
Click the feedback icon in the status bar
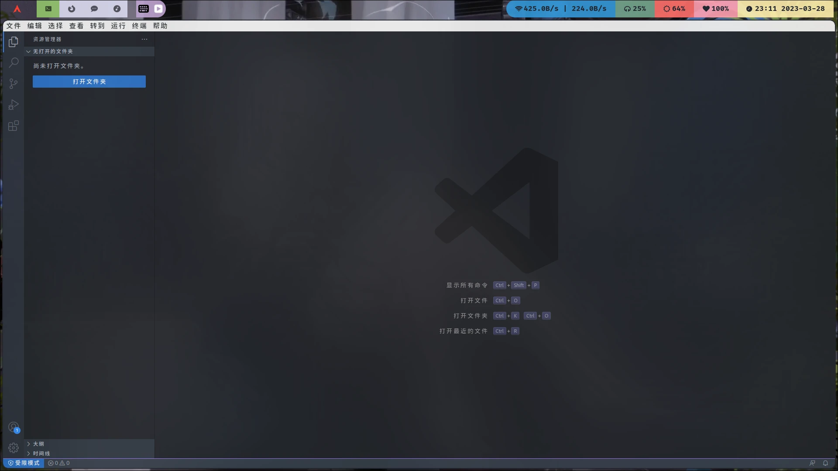pyautogui.click(x=813, y=463)
